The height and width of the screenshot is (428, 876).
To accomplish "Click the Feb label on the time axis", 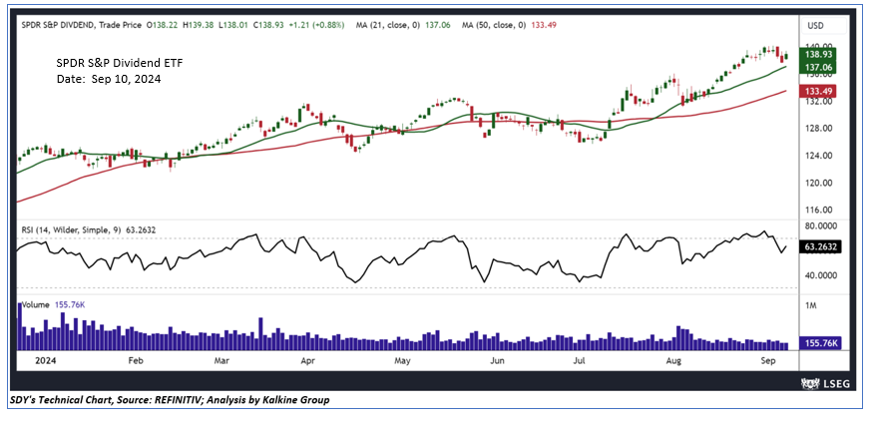I will point(136,361).
